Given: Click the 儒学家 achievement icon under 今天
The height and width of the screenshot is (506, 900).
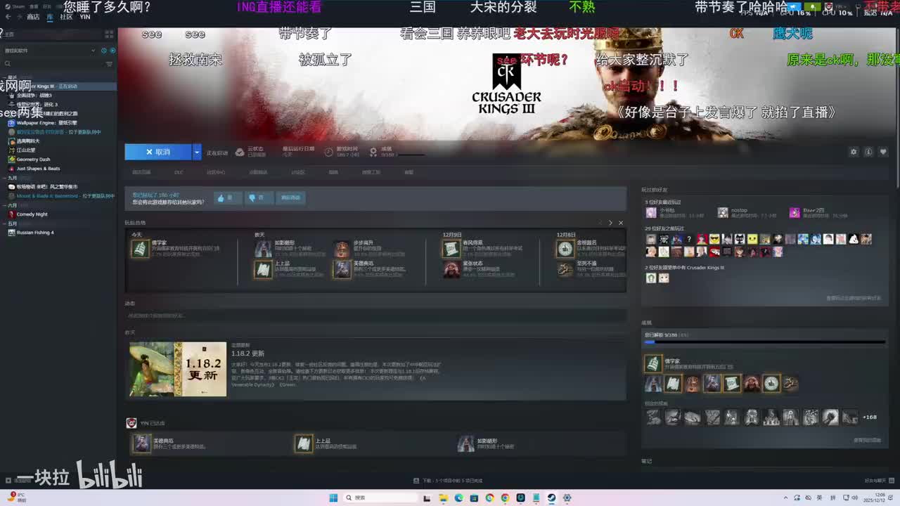Looking at the screenshot, I should pyautogui.click(x=140, y=249).
